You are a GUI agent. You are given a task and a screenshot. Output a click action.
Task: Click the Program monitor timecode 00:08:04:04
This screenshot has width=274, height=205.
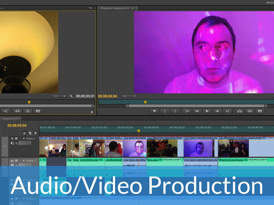[x=107, y=96]
